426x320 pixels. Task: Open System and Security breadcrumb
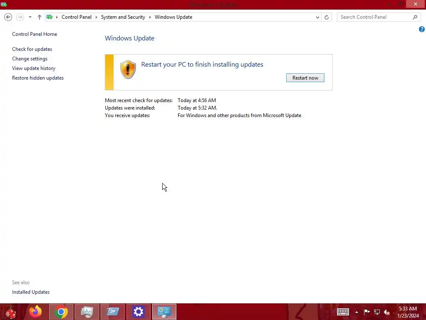pos(123,17)
